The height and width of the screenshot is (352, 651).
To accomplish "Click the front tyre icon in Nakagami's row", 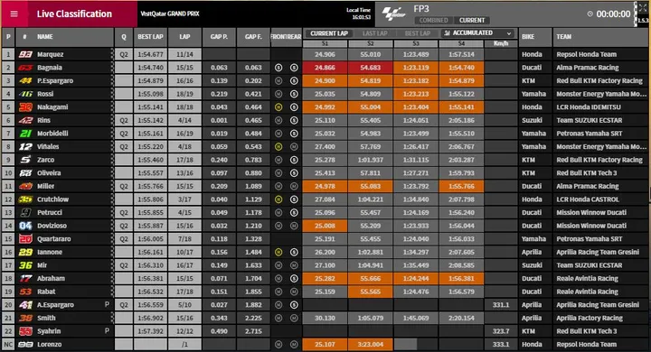I will [x=278, y=107].
